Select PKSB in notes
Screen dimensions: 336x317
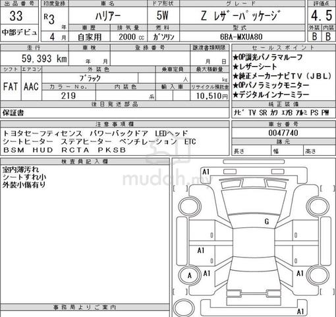(x=112, y=150)
